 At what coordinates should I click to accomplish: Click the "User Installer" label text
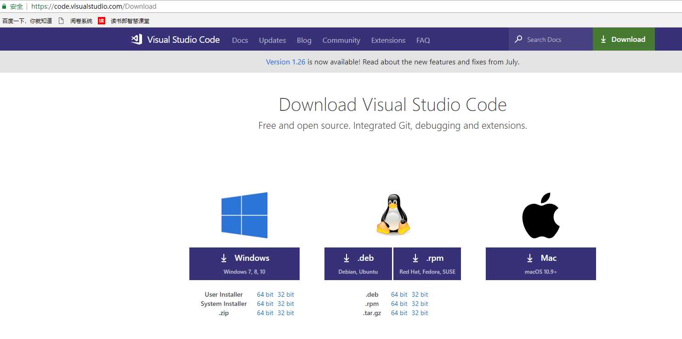click(x=224, y=294)
